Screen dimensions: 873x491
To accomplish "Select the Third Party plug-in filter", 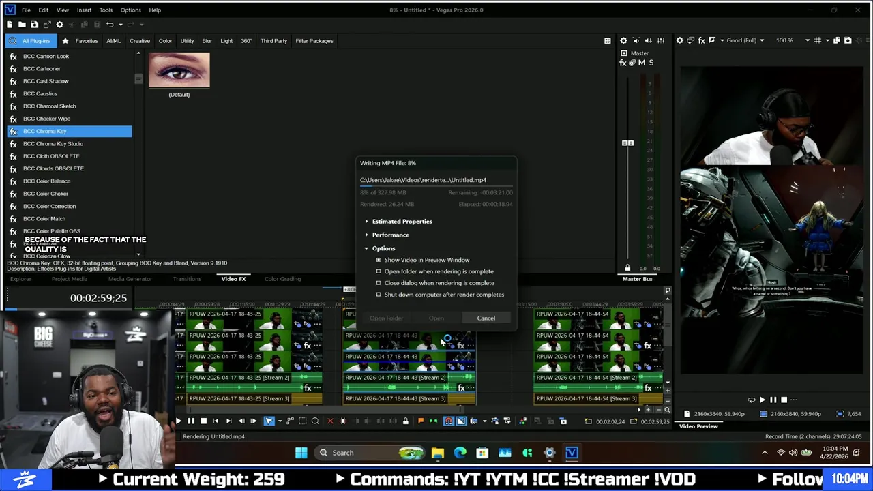I will coord(273,41).
